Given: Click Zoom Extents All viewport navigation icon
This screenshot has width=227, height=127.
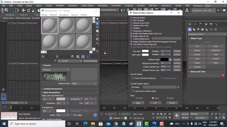Looking at the screenshot, I should click(224, 114).
